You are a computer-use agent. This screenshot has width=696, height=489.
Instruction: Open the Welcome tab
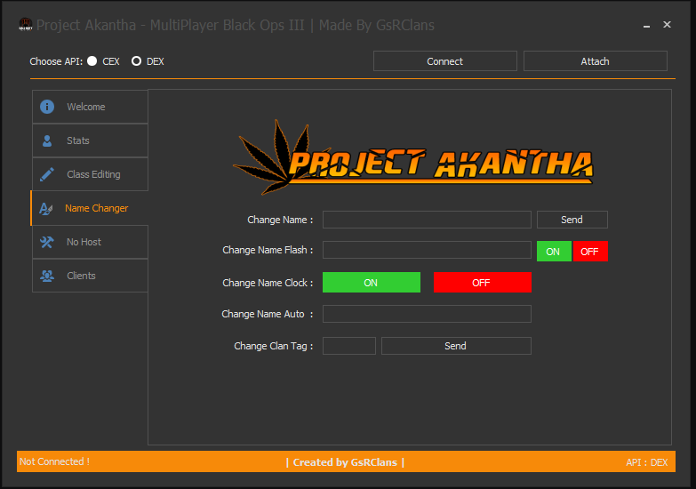click(x=90, y=107)
